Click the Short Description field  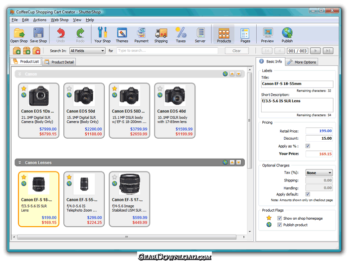297,105
